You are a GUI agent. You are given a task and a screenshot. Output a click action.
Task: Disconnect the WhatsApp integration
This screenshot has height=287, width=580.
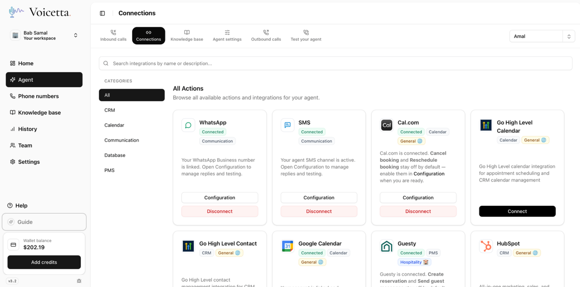point(220,211)
